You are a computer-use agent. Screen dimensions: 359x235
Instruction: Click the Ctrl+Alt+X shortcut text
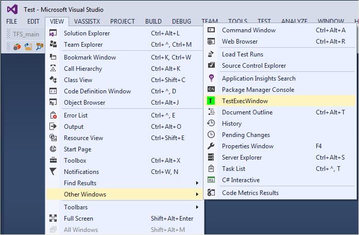point(166,161)
